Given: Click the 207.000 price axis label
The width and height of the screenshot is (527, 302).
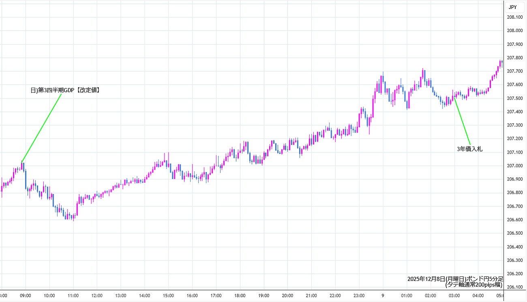Looking at the screenshot, I should click(x=514, y=166).
